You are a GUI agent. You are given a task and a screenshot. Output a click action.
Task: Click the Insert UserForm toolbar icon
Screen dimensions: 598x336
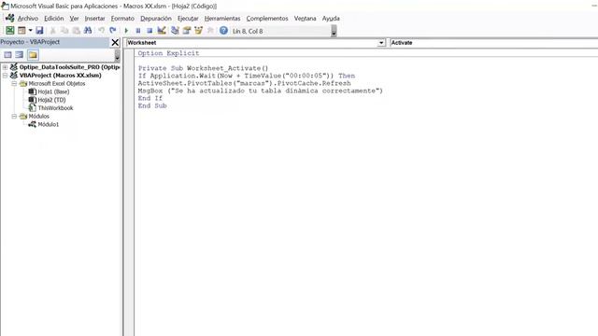click(21, 31)
